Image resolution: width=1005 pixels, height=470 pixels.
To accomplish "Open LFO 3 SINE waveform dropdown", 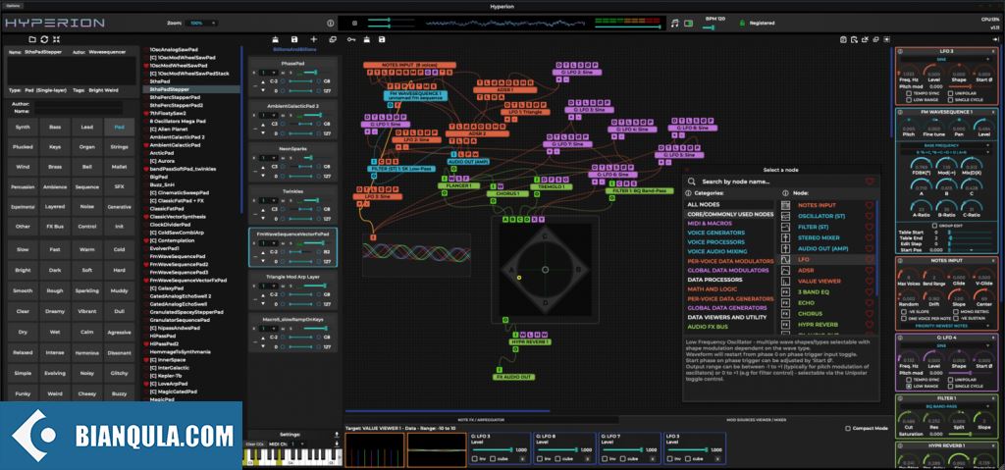I will coord(947,59).
